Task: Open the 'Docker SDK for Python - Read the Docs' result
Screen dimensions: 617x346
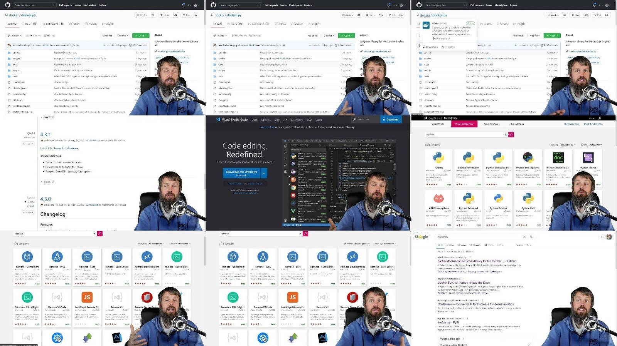Action: [x=464, y=282]
